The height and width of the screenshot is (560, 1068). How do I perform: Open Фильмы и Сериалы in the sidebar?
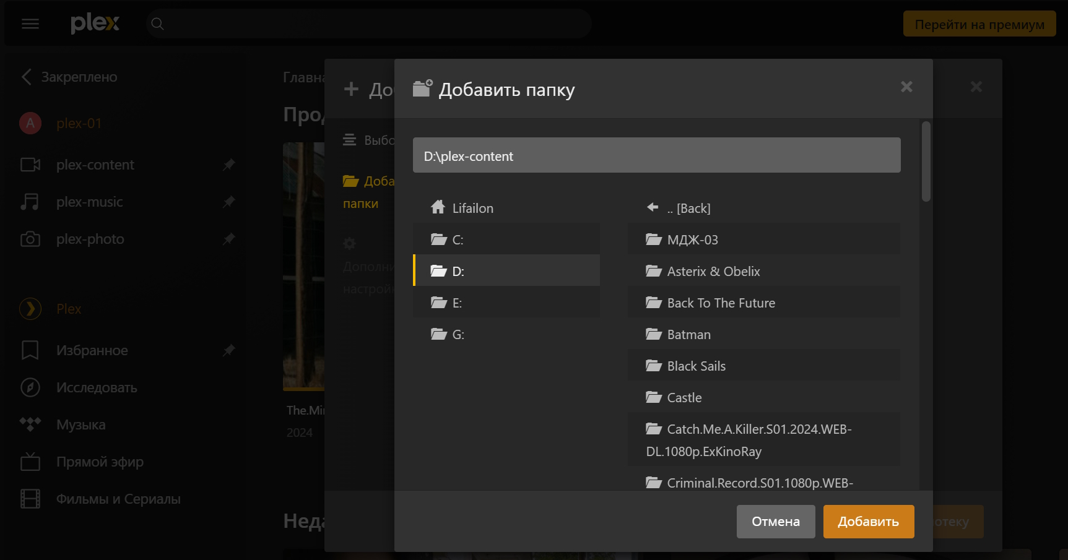[118, 499]
